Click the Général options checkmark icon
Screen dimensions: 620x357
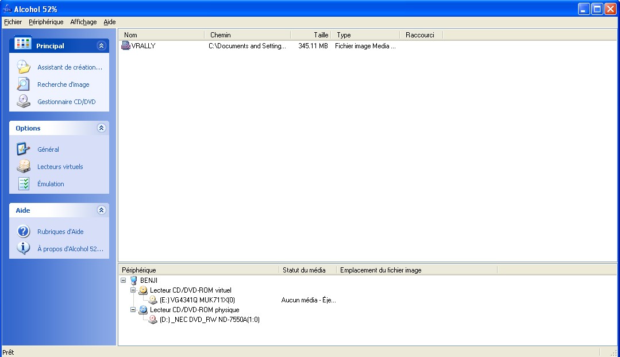point(24,149)
